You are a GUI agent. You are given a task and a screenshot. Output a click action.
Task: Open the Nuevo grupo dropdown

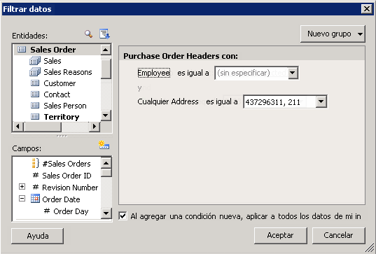click(333, 34)
